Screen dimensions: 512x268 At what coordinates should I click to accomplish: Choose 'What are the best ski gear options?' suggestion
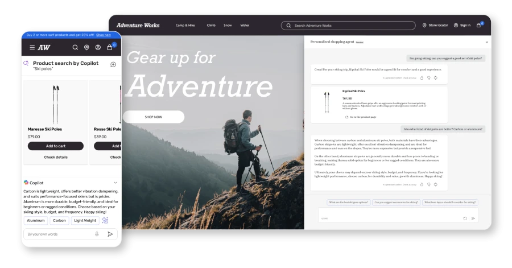click(349, 202)
